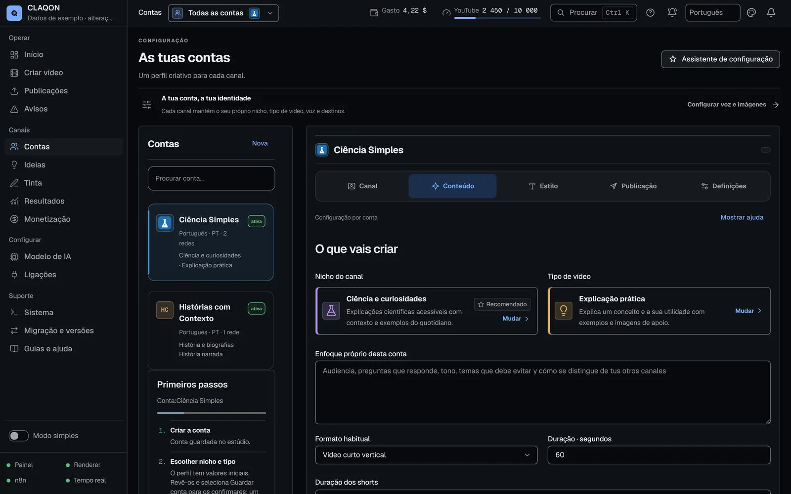Click the rightmost notification bell icon
The width and height of the screenshot is (791, 494).
tap(771, 13)
